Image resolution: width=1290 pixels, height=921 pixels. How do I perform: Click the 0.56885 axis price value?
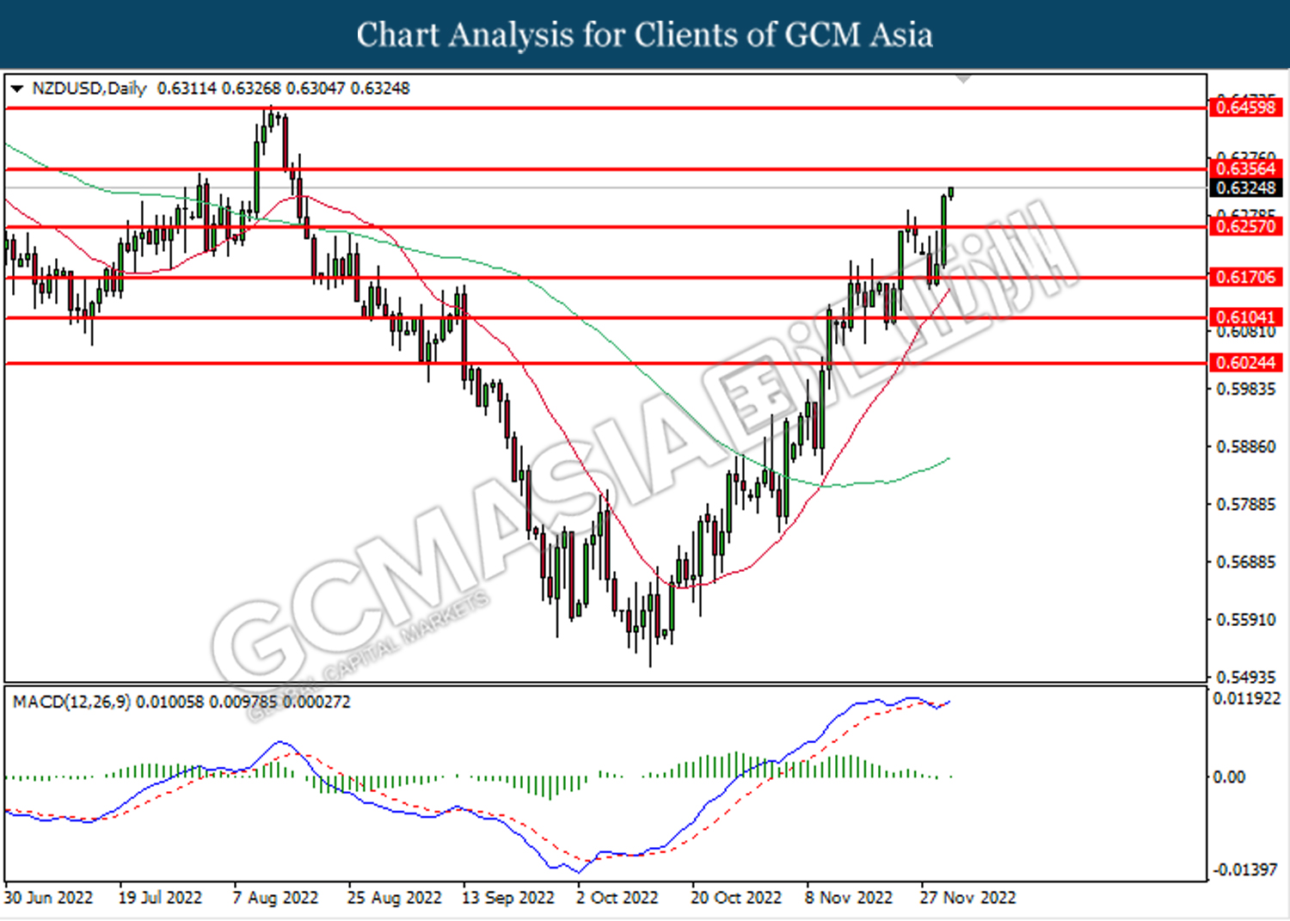point(1246,562)
